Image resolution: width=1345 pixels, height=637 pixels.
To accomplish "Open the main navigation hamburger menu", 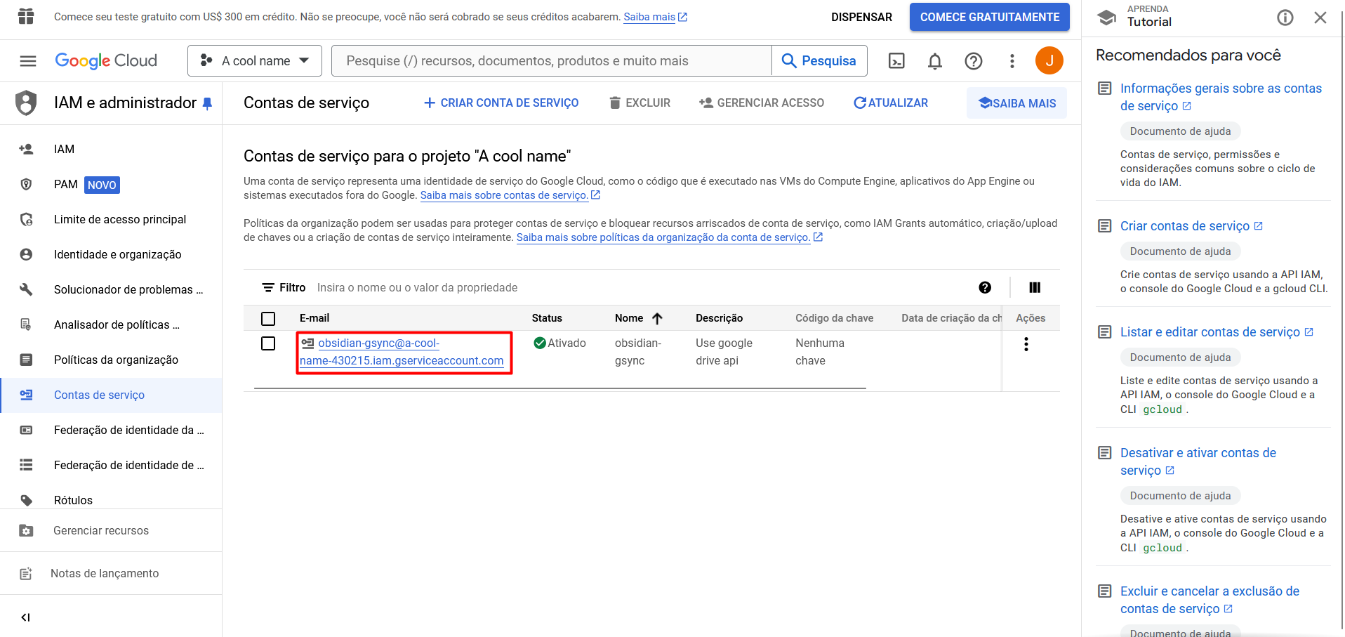I will tap(28, 61).
